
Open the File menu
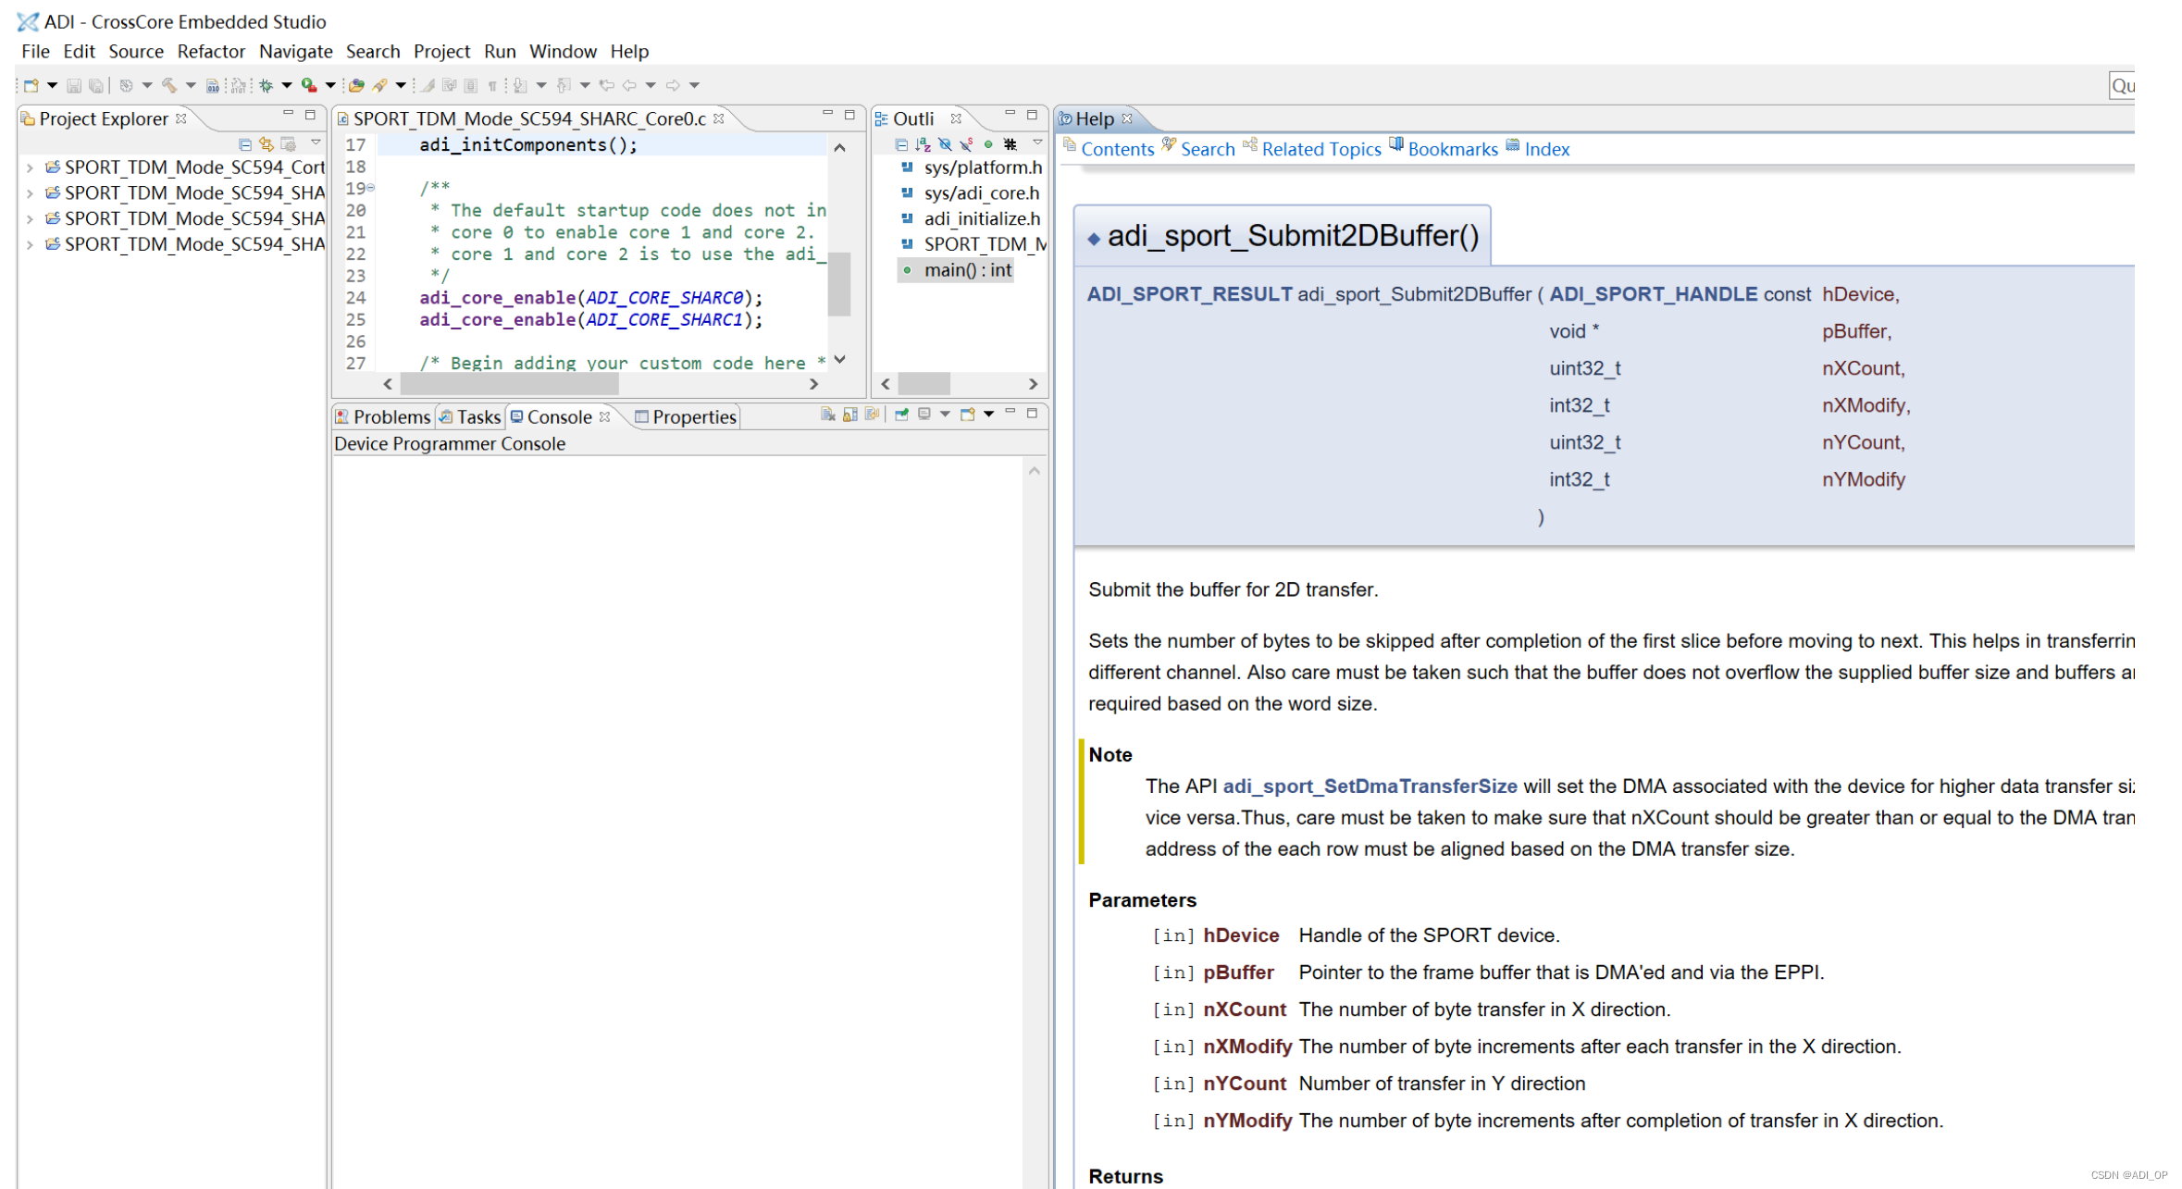coord(35,52)
